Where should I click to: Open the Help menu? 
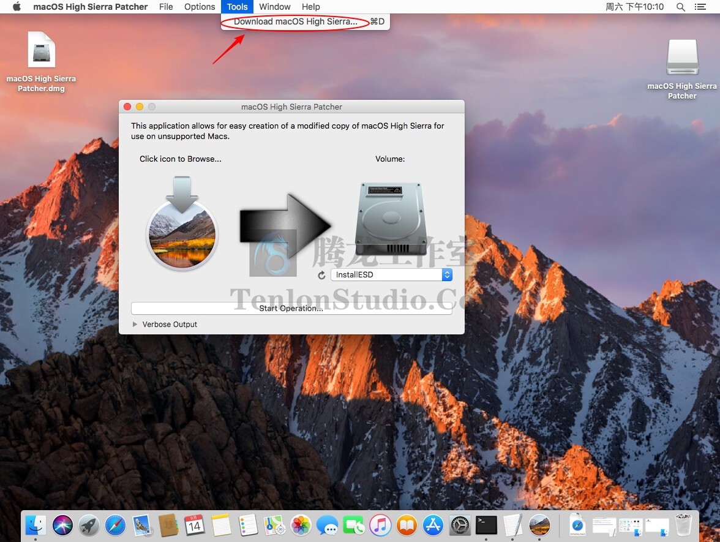tap(311, 7)
